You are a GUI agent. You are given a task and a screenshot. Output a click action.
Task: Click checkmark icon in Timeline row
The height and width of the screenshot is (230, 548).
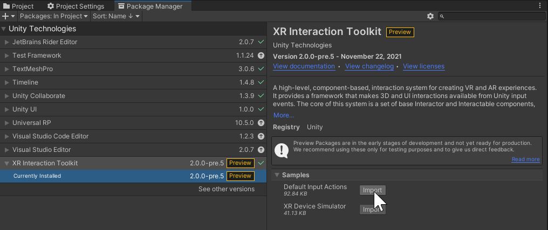click(261, 82)
